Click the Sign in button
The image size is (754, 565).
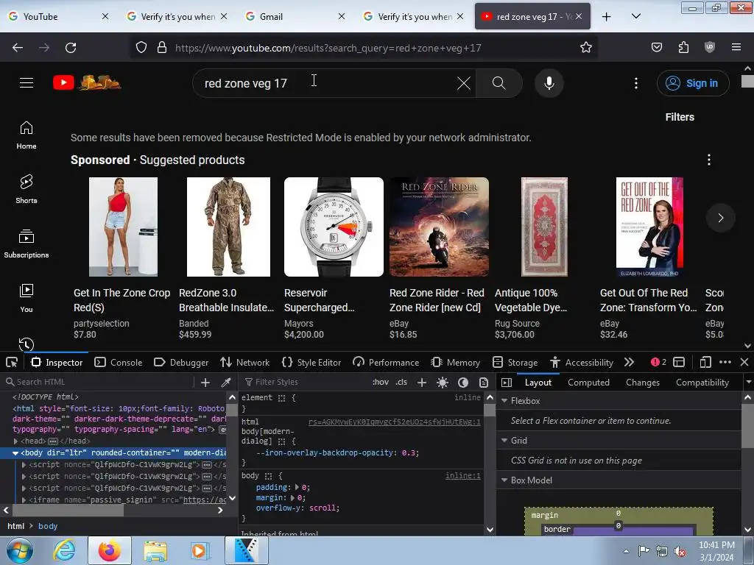pyautogui.click(x=693, y=83)
